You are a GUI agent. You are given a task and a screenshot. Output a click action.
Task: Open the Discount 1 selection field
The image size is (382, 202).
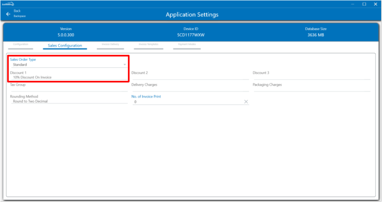67,77
